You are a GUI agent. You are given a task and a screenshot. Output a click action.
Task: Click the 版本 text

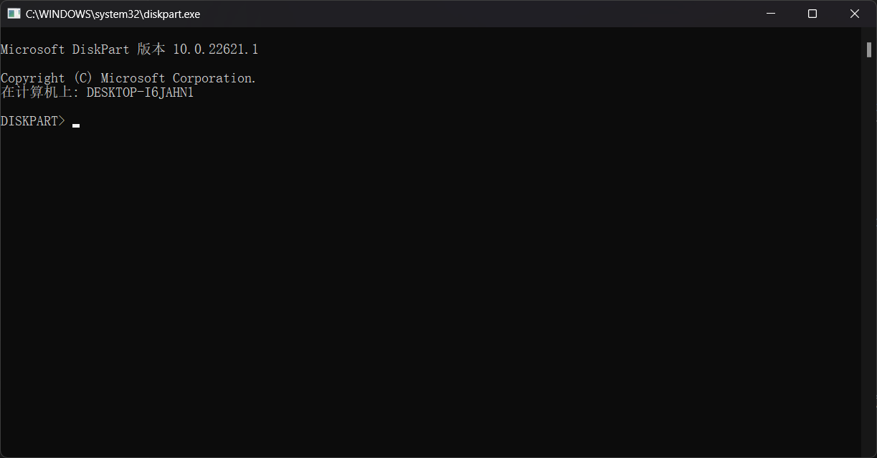click(x=151, y=49)
